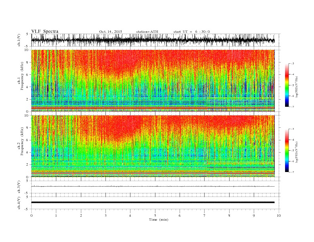
Task: Click the "9" tick on the bottom time axis
Action: (x=254, y=216)
